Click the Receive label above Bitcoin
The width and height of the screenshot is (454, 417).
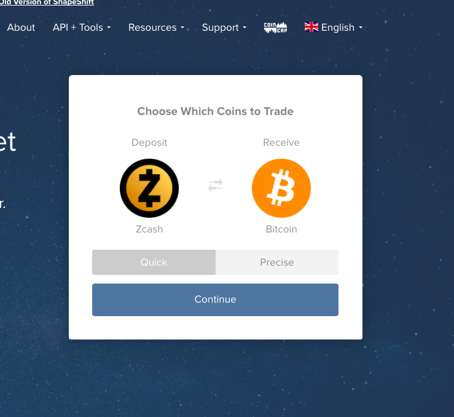coord(281,142)
